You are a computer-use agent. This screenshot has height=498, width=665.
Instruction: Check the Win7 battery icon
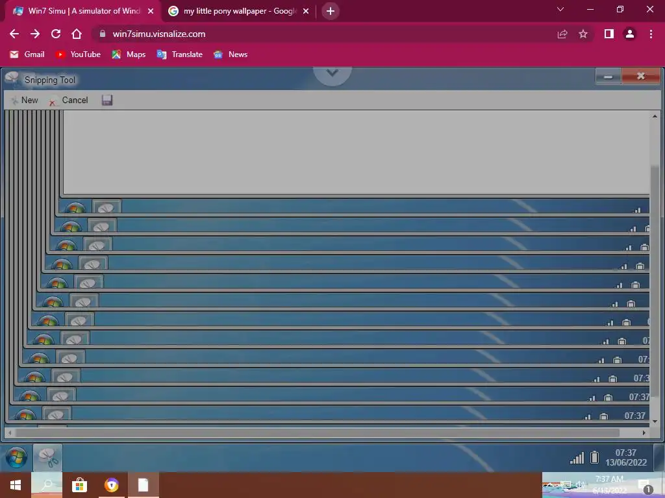coord(595,457)
